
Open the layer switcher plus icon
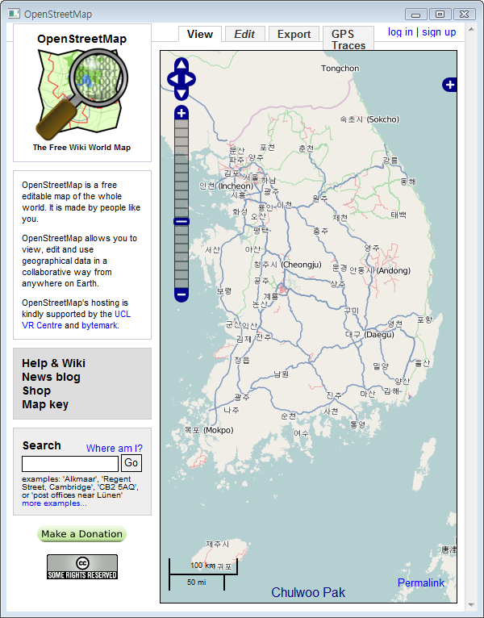pos(449,85)
